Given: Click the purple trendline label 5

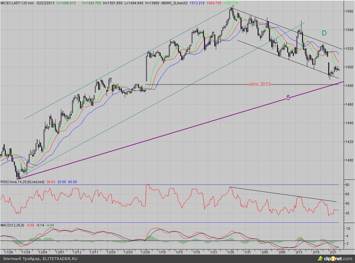Looking at the screenshot, I should click(288, 98).
